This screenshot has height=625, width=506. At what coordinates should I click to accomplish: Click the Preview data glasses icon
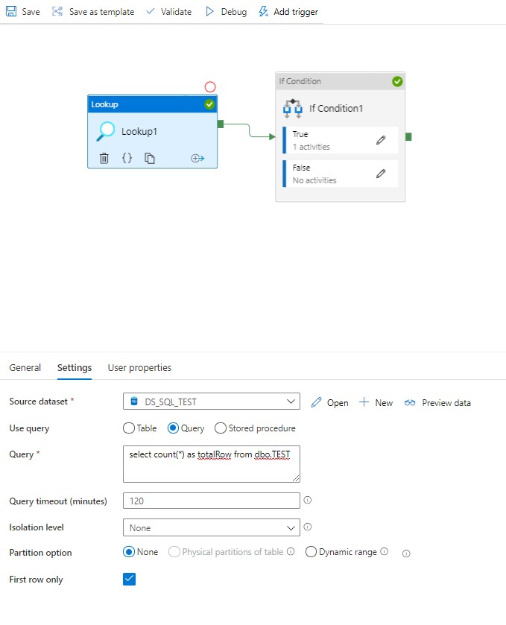[x=410, y=402]
